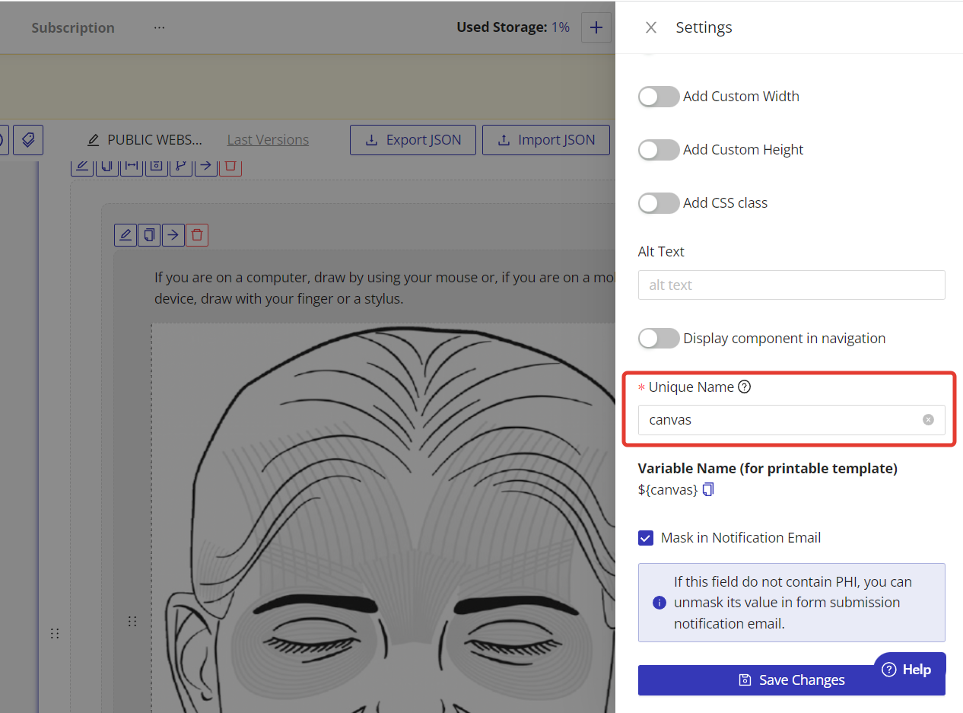Copy the ${canvas} variable name
Image resolution: width=963 pixels, height=713 pixels.
pos(708,490)
